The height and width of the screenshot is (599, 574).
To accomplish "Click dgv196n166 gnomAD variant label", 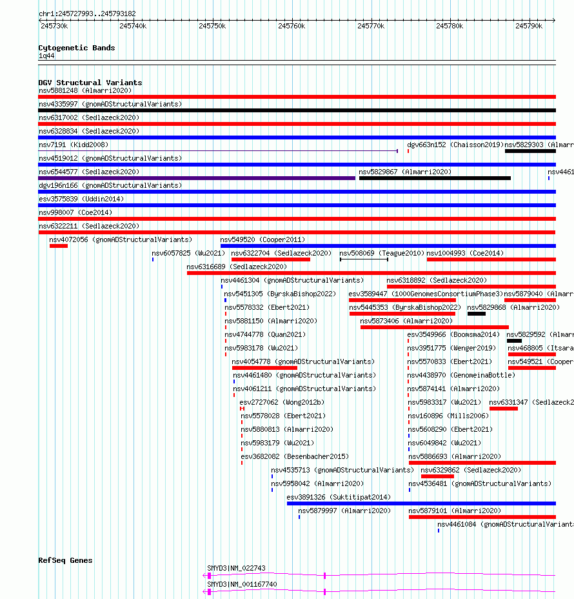I will point(110,185).
